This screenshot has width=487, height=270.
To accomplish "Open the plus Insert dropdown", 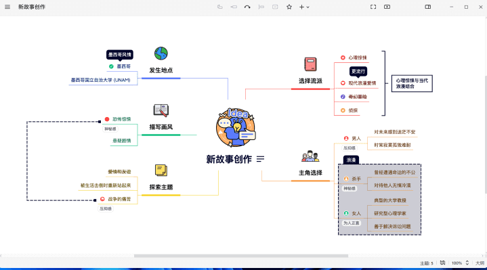I will pyautogui.click(x=304, y=7).
